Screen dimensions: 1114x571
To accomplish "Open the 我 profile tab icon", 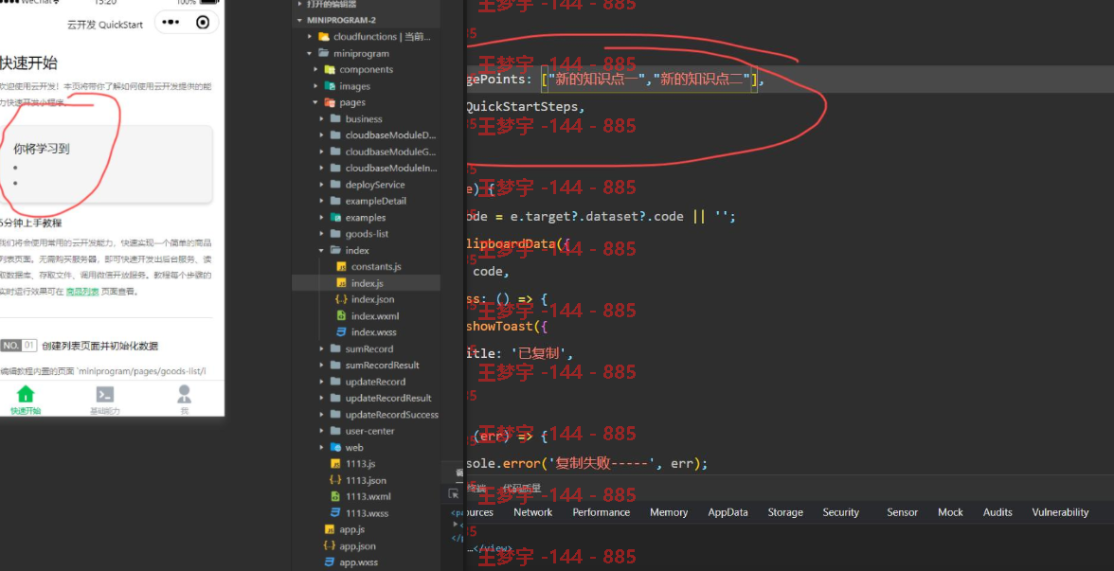I will click(x=185, y=394).
